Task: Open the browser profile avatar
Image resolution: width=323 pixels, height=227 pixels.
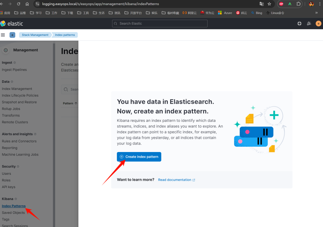Action: click(311, 4)
